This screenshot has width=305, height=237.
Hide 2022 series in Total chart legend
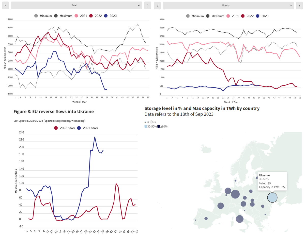point(96,16)
